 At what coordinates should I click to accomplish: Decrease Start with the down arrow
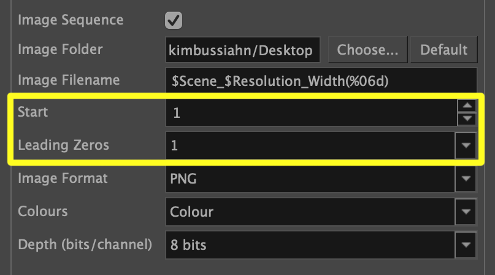[x=467, y=119]
